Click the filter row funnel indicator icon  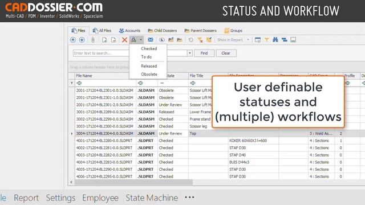pos(72,83)
